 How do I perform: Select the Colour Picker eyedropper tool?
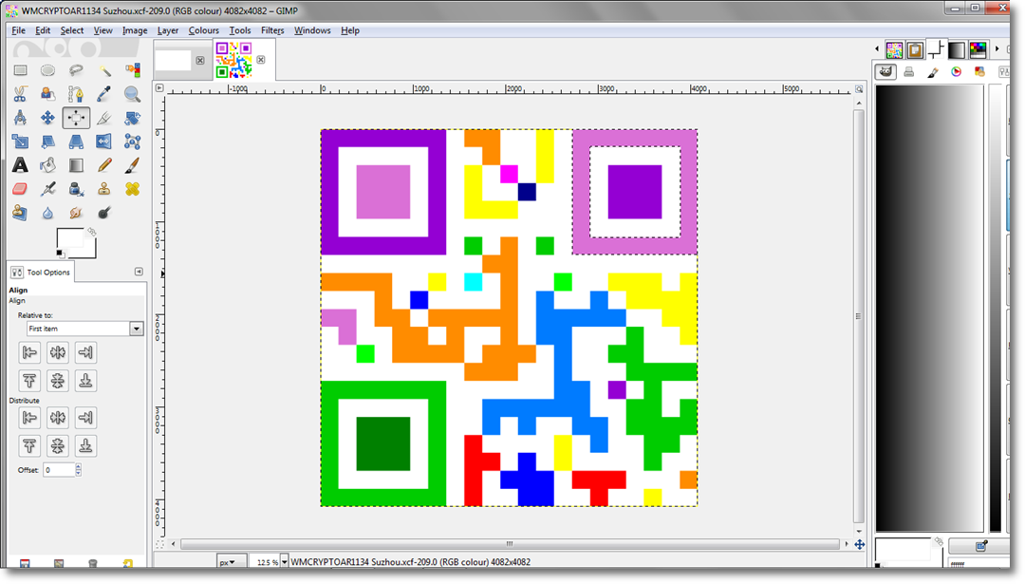pos(104,94)
